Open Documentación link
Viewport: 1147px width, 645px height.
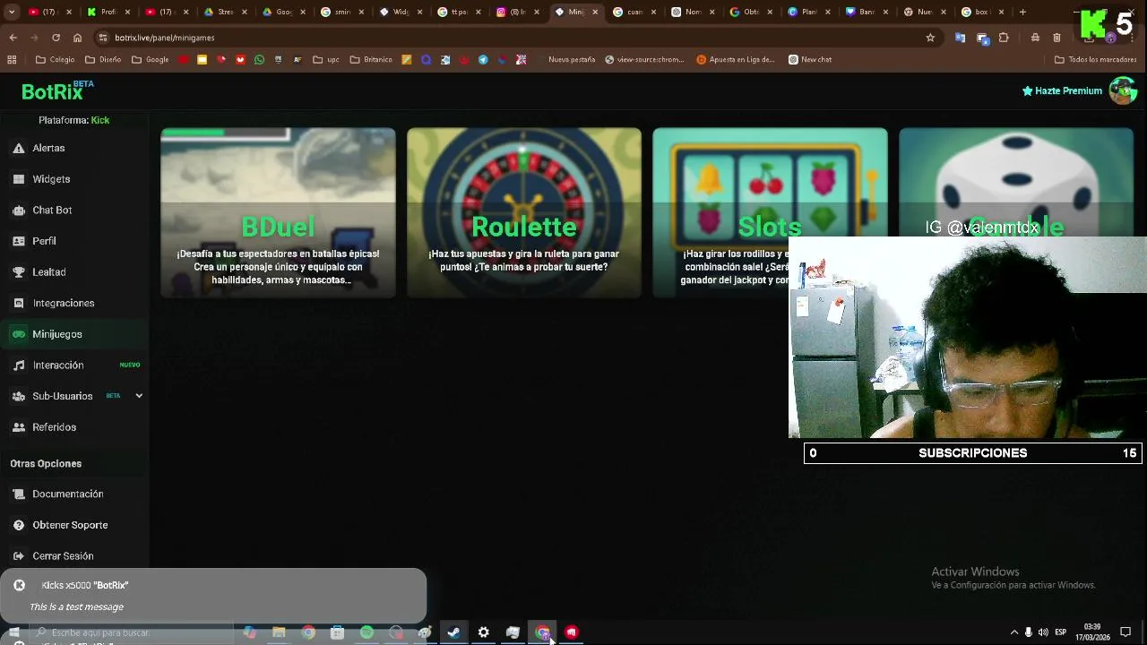(x=68, y=494)
